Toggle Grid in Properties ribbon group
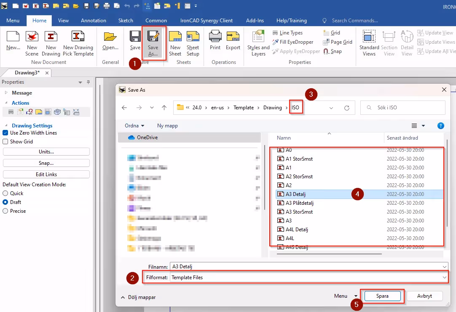 [x=332, y=33]
